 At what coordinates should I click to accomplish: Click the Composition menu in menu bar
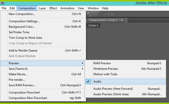27,8
